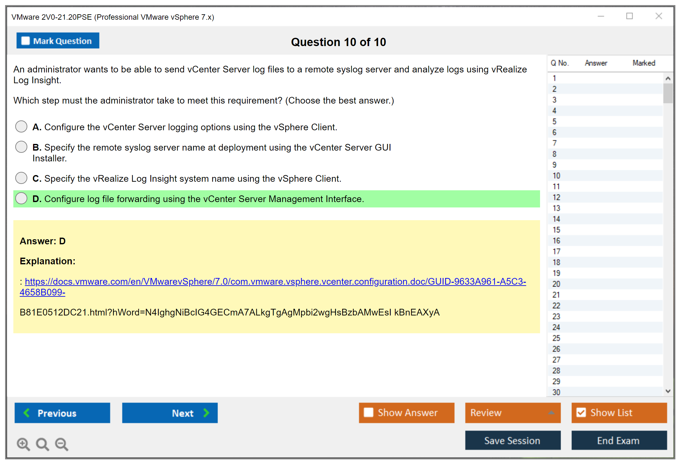Click the zoom in magnifier icon
Image resolution: width=683 pixels, height=467 pixels.
pyautogui.click(x=23, y=444)
